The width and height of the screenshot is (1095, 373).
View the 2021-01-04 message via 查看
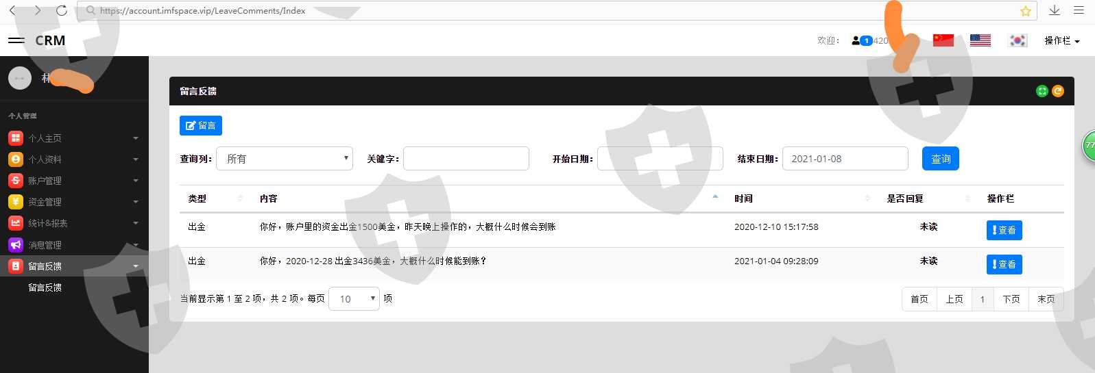1004,264
